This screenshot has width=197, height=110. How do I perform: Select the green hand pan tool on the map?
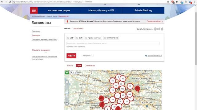pyautogui.click(x=67, y=72)
